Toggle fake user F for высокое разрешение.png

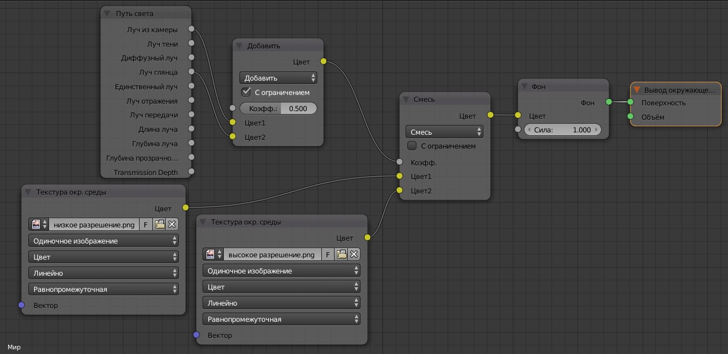[328, 254]
